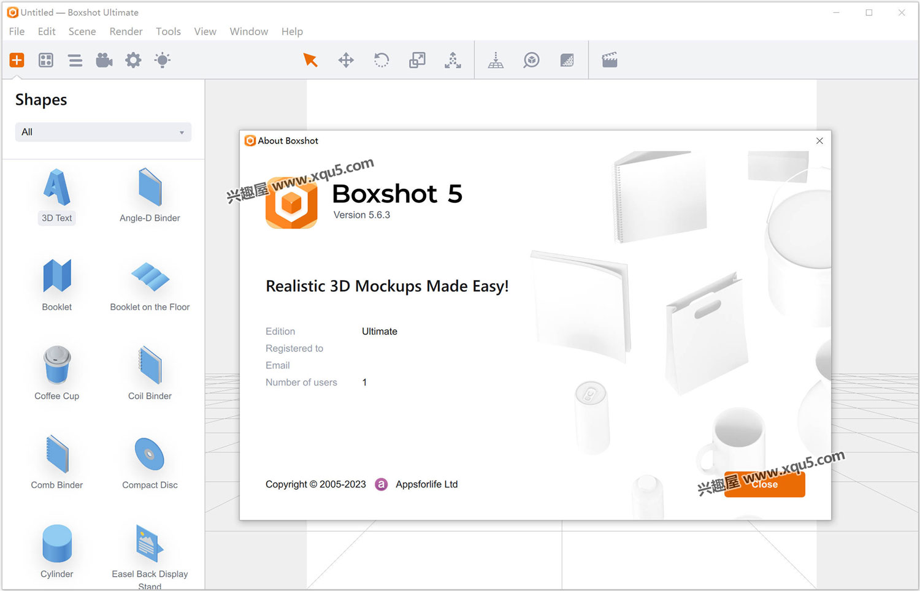Open the gear settings panel icon
Viewport: 920px width, 591px height.
[x=133, y=60]
